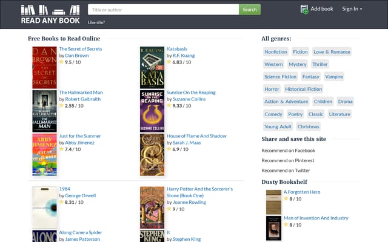Open the 1984 title link
Viewport: 388px width, 242px height.
point(65,189)
